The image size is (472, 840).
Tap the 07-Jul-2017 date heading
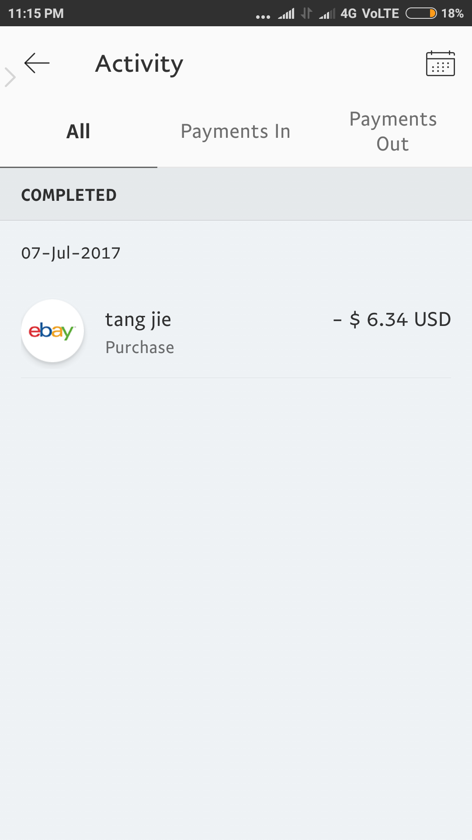tap(71, 253)
